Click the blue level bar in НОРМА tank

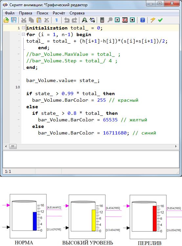(35, 221)
